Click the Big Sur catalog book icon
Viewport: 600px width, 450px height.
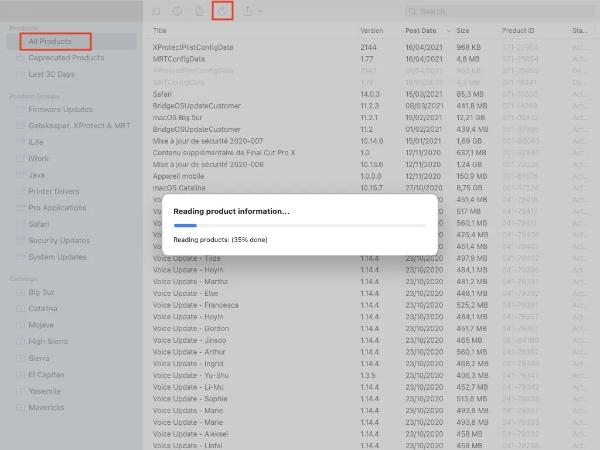pos(21,292)
